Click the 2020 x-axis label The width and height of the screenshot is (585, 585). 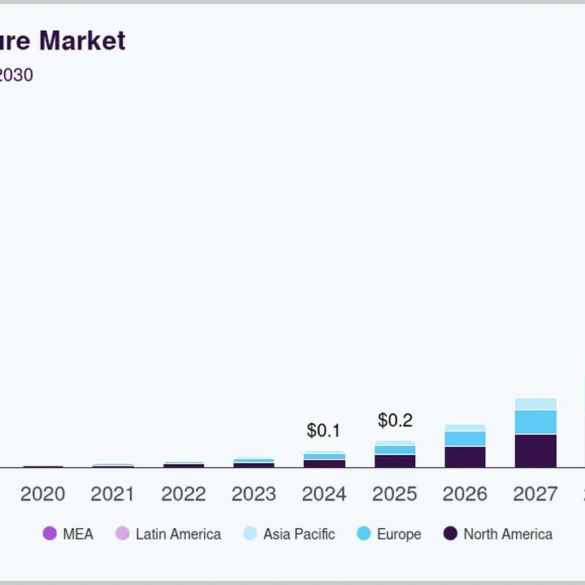pyautogui.click(x=42, y=494)
